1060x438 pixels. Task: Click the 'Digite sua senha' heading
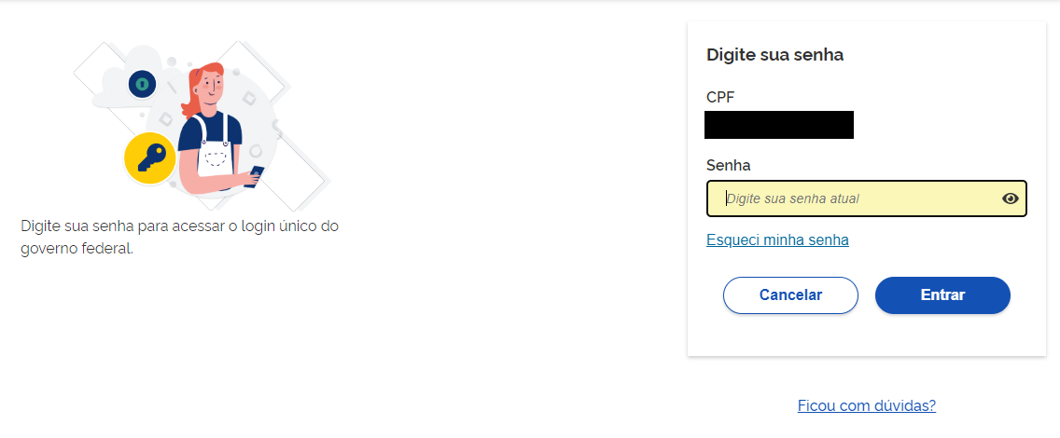[x=774, y=55]
